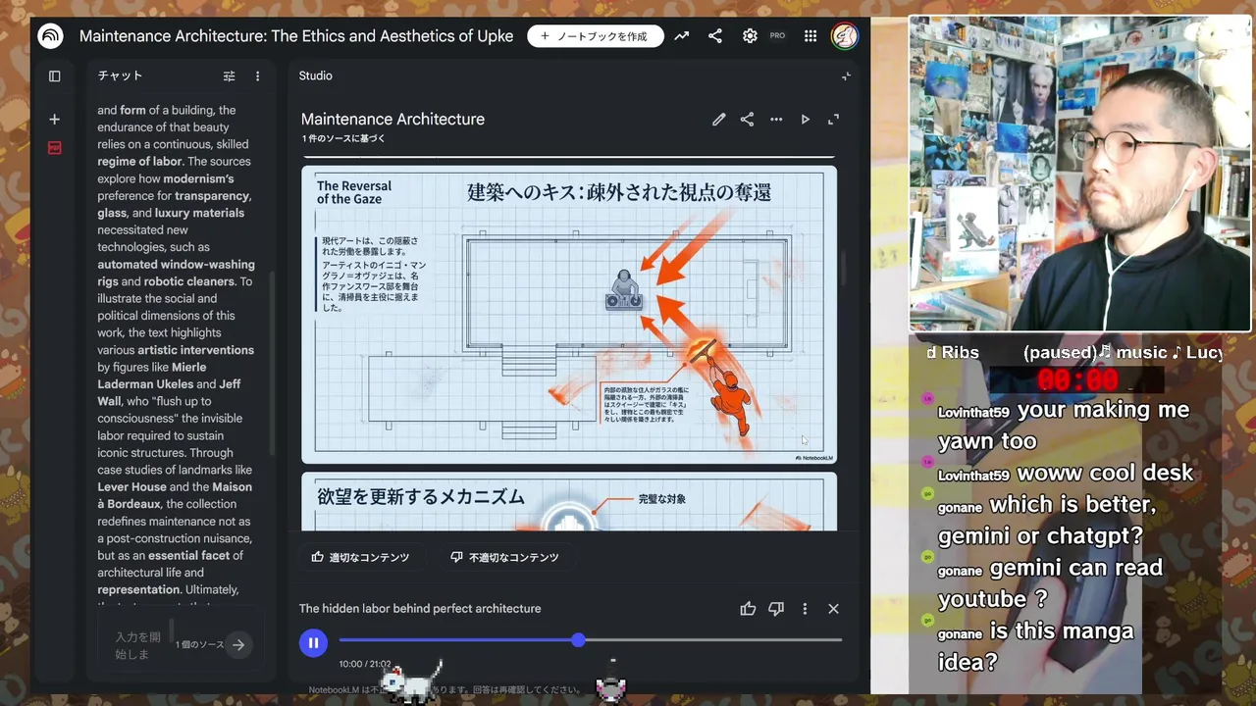The height and width of the screenshot is (706, 1256).
Task: Close the audio player
Action: coord(834,609)
